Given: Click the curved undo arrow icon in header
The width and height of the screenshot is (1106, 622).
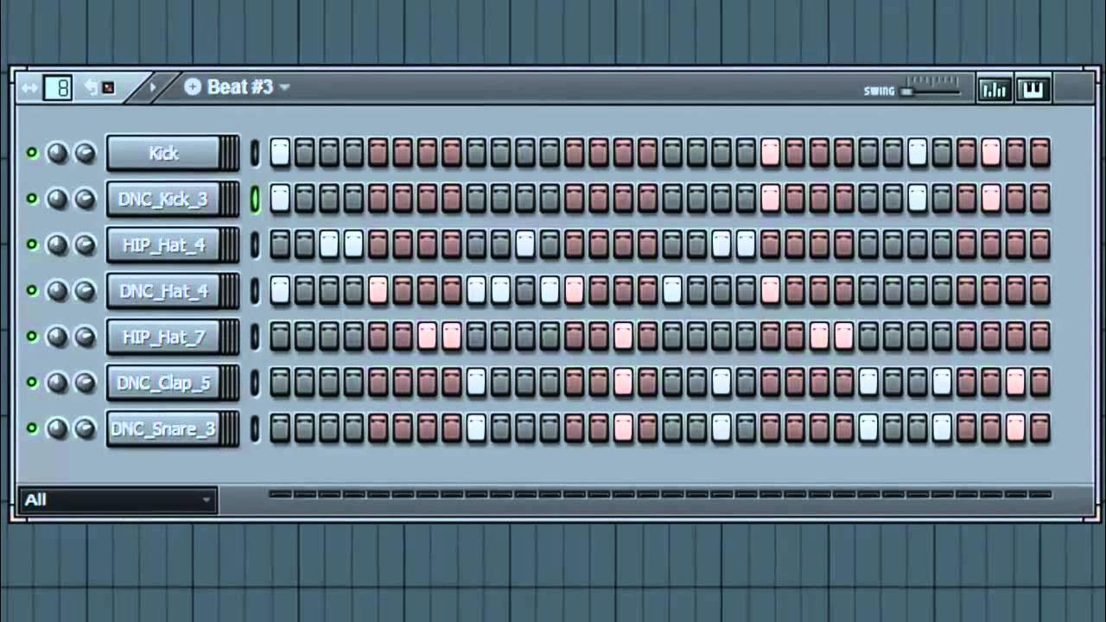Looking at the screenshot, I should pos(91,86).
